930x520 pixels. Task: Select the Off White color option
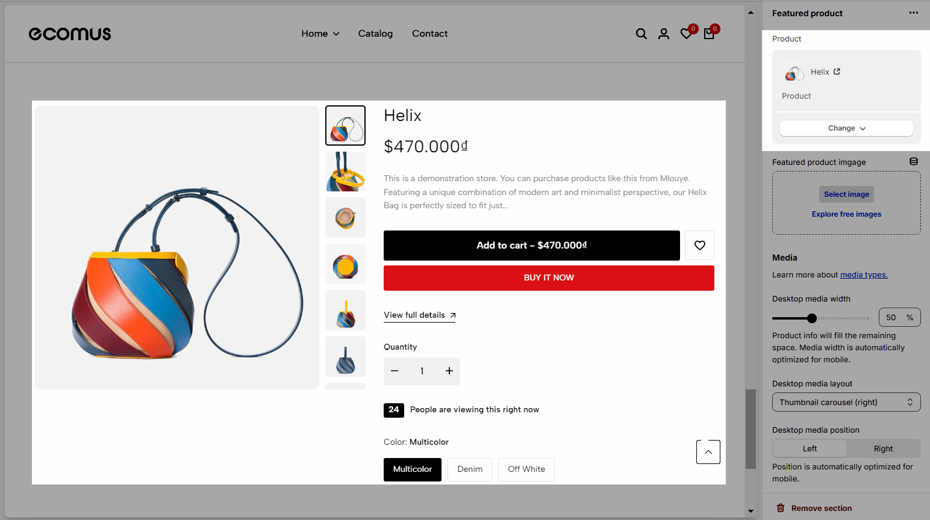pos(526,469)
